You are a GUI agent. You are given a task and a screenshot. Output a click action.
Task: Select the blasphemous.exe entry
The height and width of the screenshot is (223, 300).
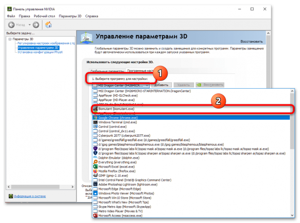(x=191, y=145)
